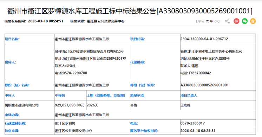Select bid price 929,857,893.00元
Viewport: 262px width, 137px height.
tap(70, 105)
